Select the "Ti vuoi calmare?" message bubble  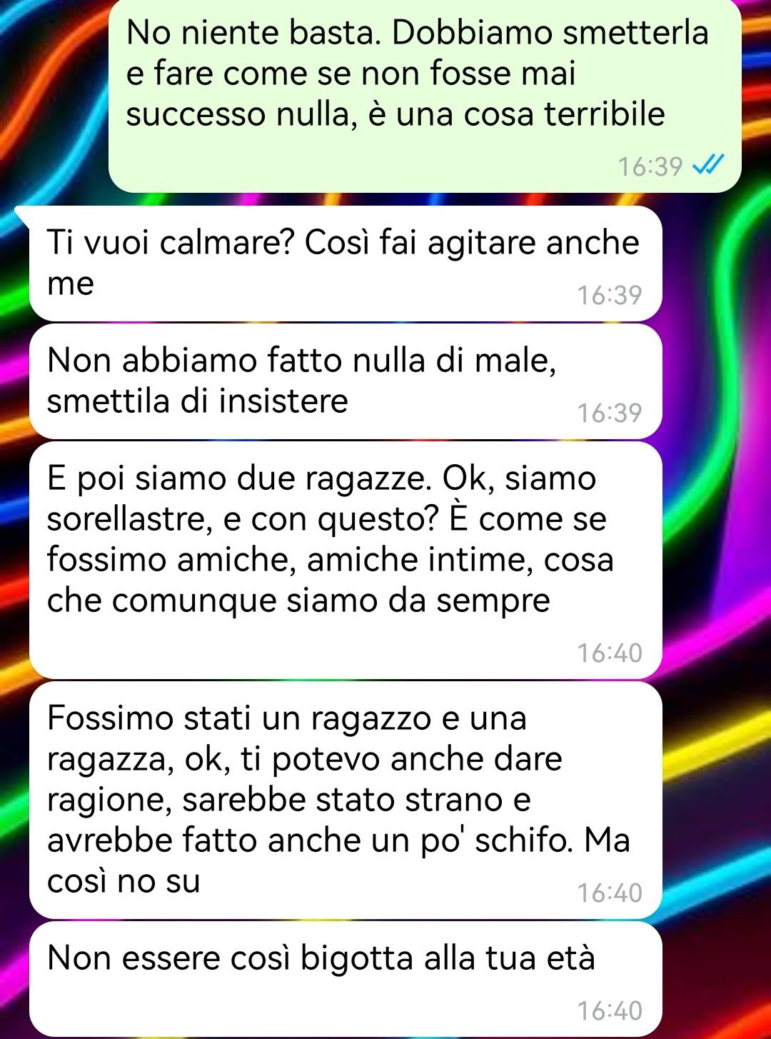(346, 263)
